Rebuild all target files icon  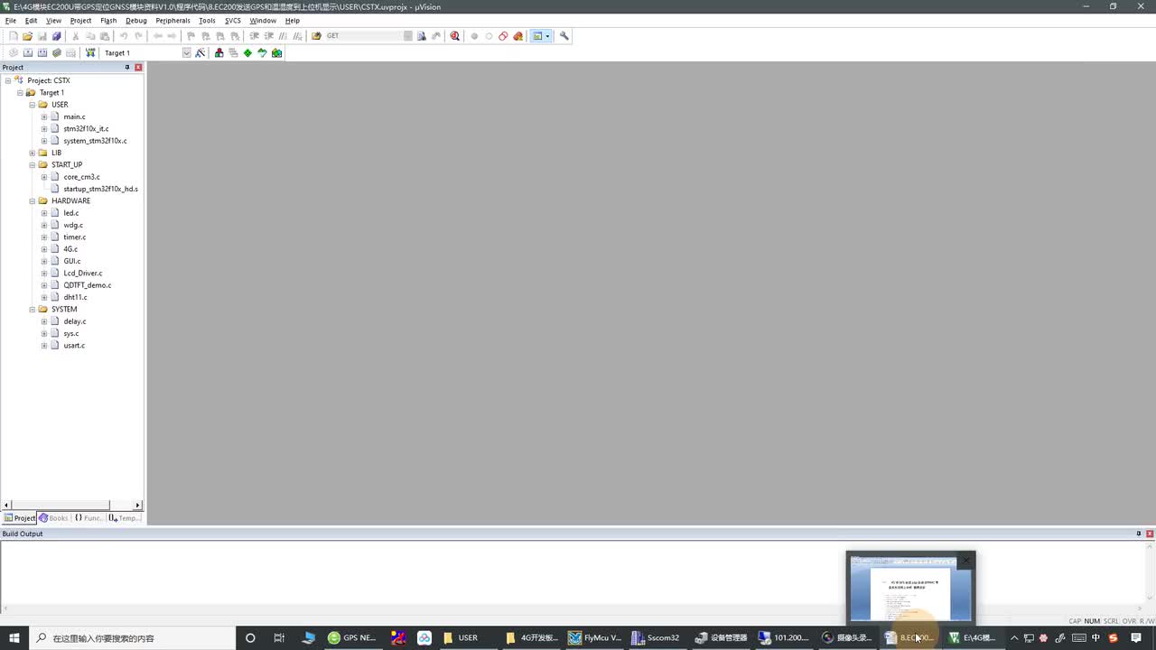[42, 52]
